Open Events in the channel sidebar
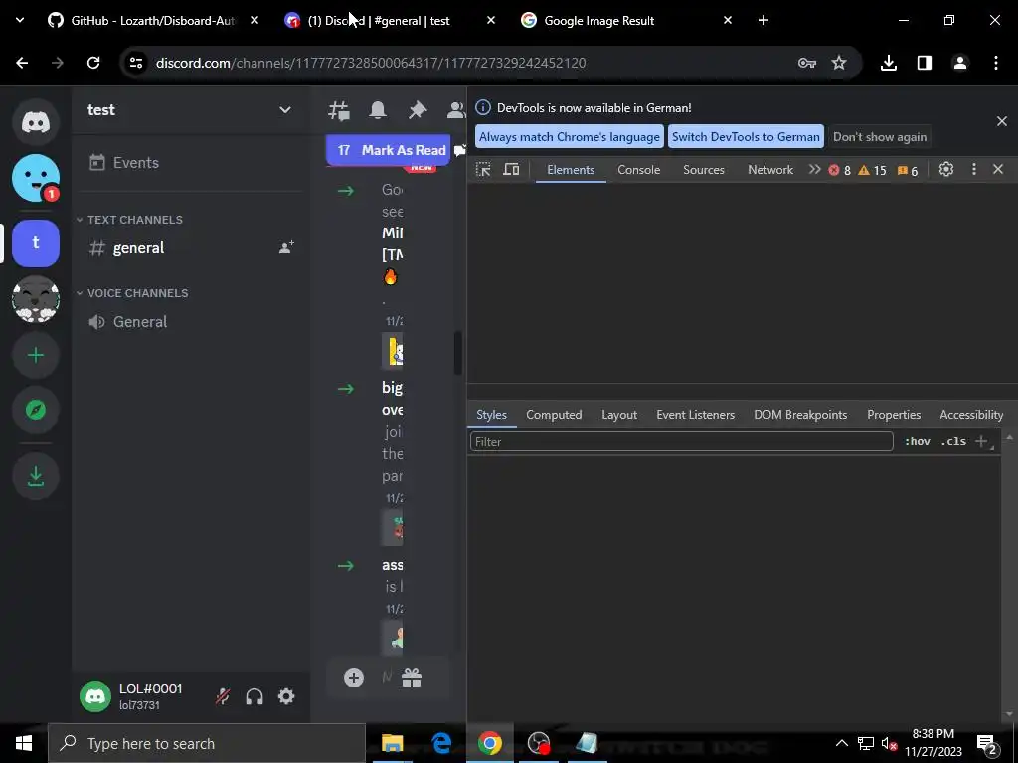This screenshot has width=1018, height=763. pos(190,162)
